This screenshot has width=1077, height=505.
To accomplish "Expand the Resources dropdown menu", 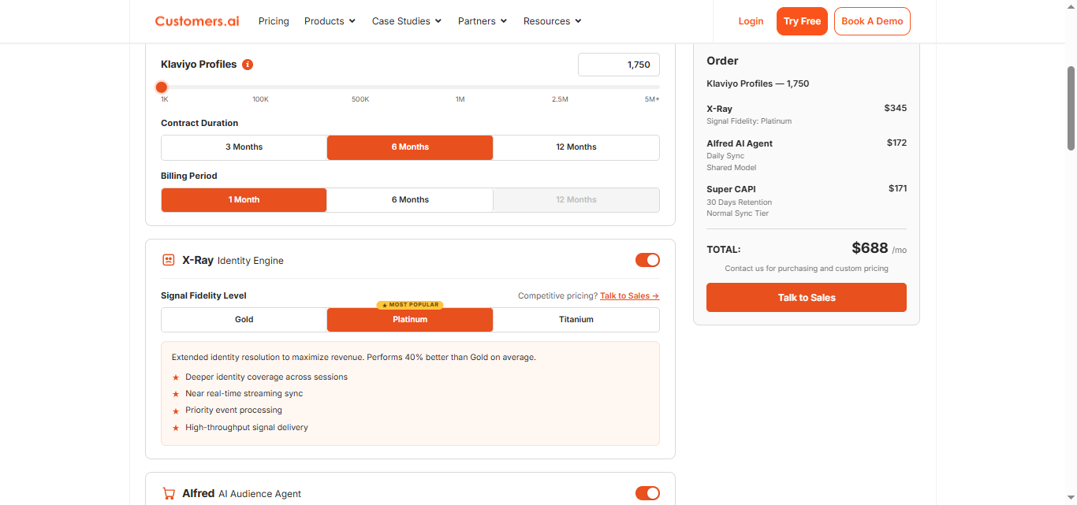I will coord(552,21).
